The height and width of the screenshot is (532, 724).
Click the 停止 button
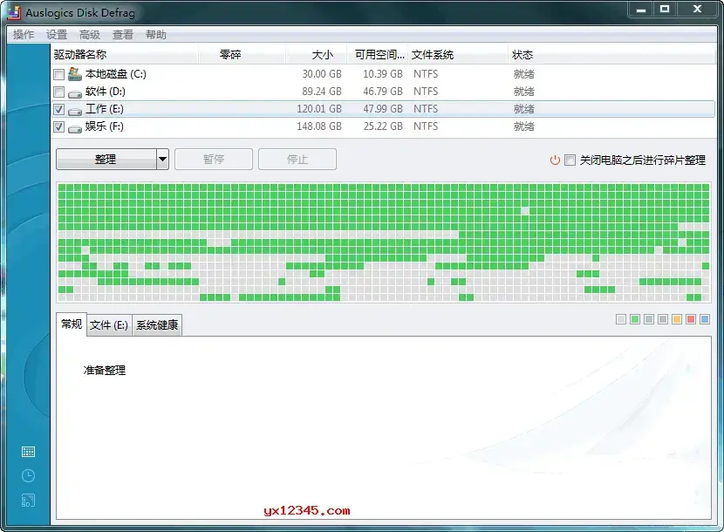click(297, 160)
